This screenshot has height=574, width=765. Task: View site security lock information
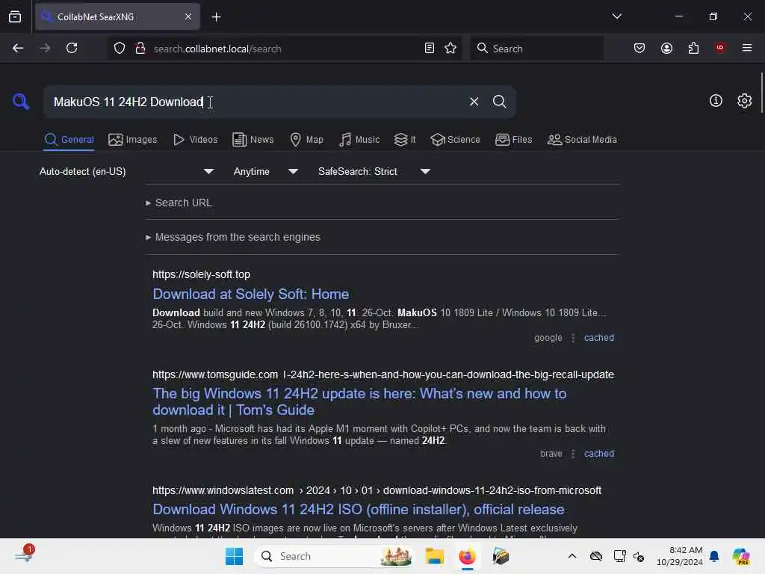click(140, 48)
